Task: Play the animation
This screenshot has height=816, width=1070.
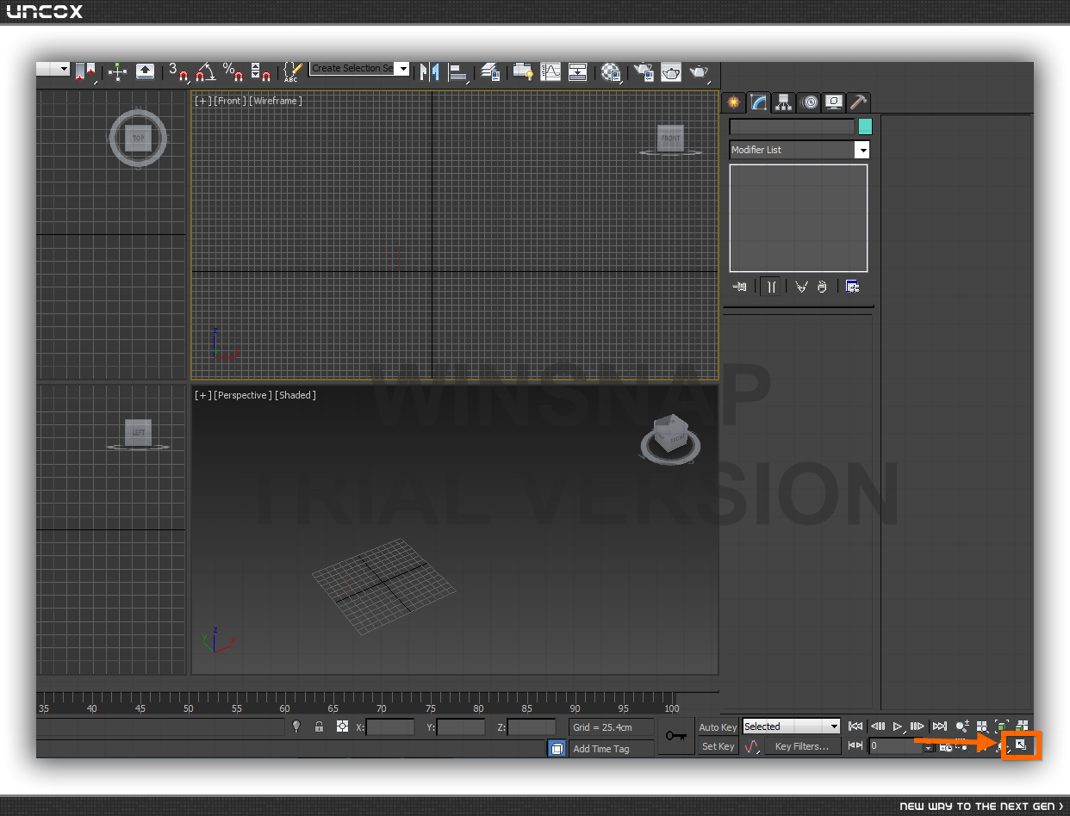Action: point(898,726)
